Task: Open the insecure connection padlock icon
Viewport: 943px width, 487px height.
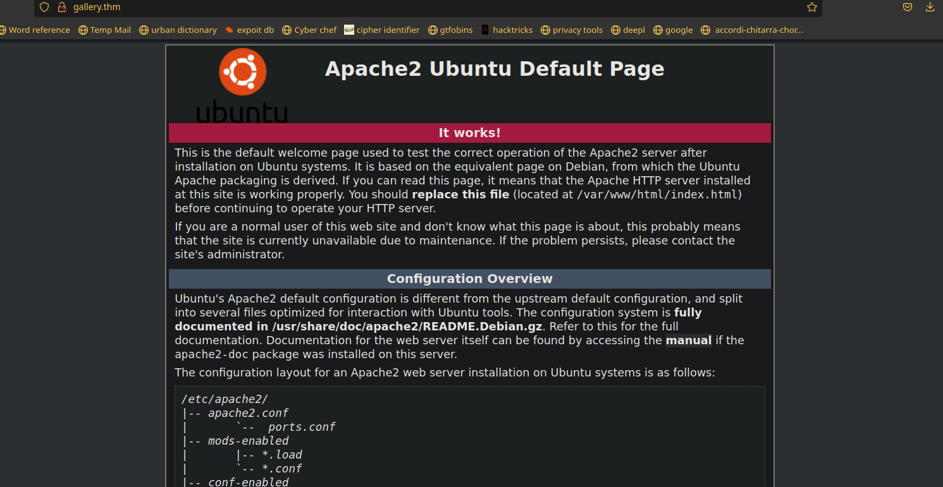Action: [x=61, y=7]
